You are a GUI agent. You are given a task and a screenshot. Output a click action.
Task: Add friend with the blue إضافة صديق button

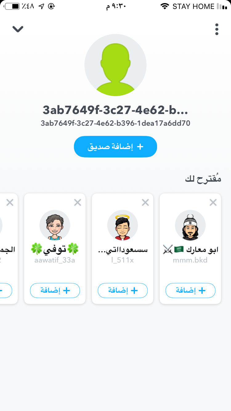tap(115, 147)
